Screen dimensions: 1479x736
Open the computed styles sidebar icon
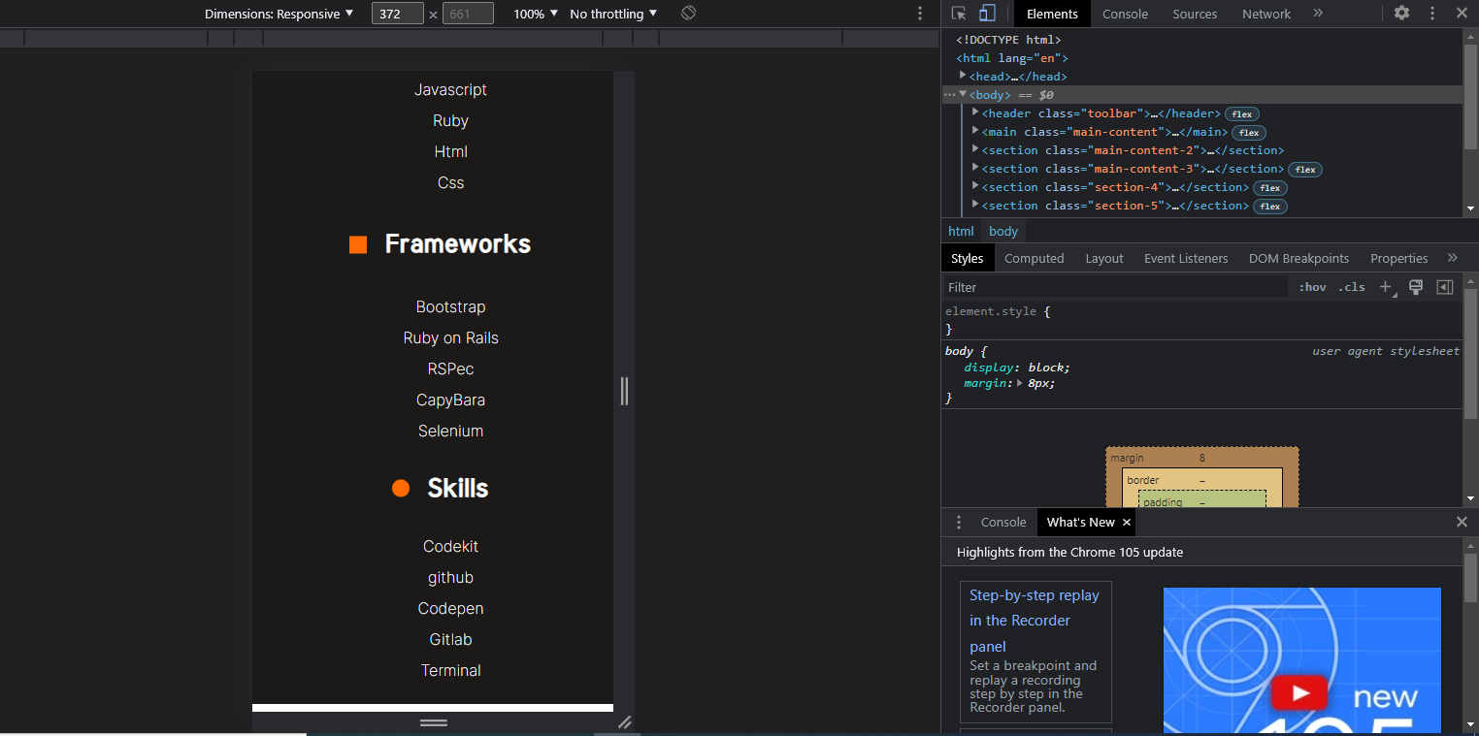click(x=1444, y=287)
